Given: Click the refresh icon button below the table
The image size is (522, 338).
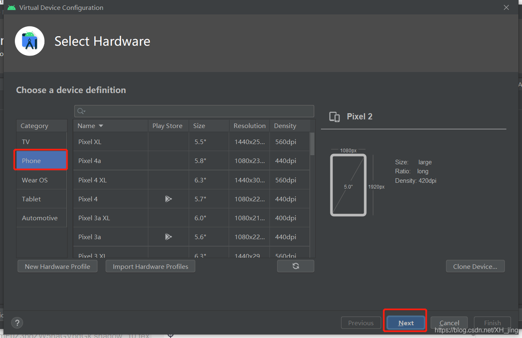Looking at the screenshot, I should 295,266.
